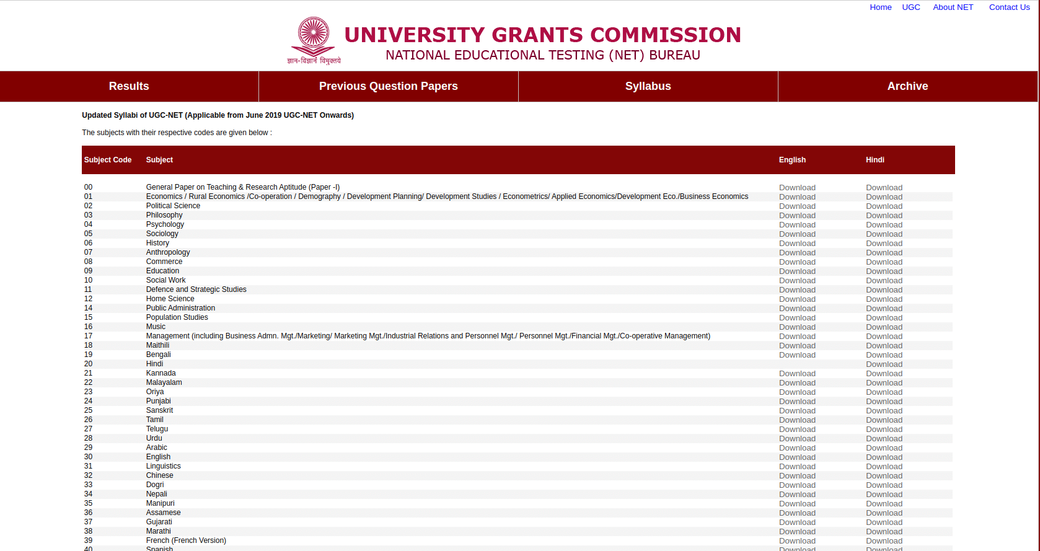Visit the About NET link
Screen dimensions: 1040x551
953,7
